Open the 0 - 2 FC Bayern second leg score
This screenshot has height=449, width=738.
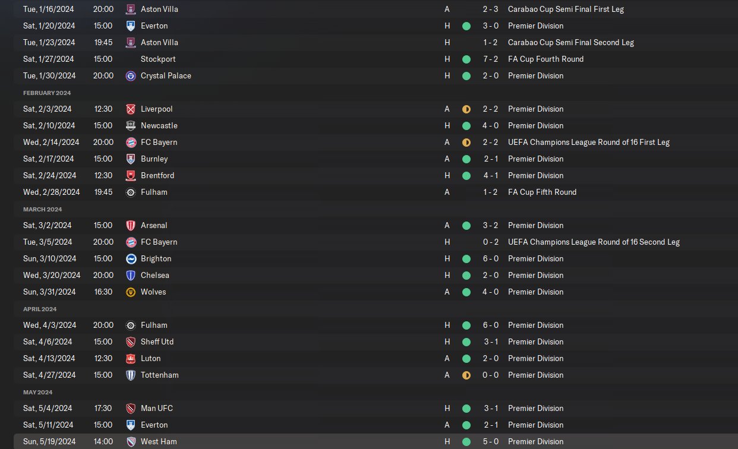[x=490, y=242]
